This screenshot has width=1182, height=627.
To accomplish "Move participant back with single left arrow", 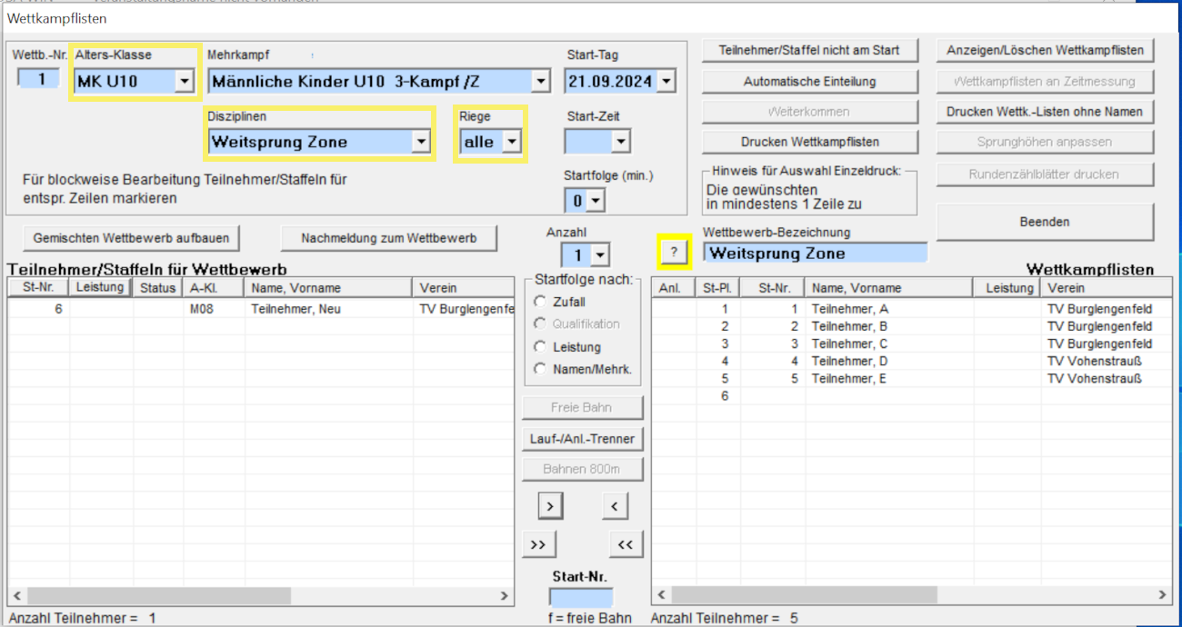I will (615, 505).
